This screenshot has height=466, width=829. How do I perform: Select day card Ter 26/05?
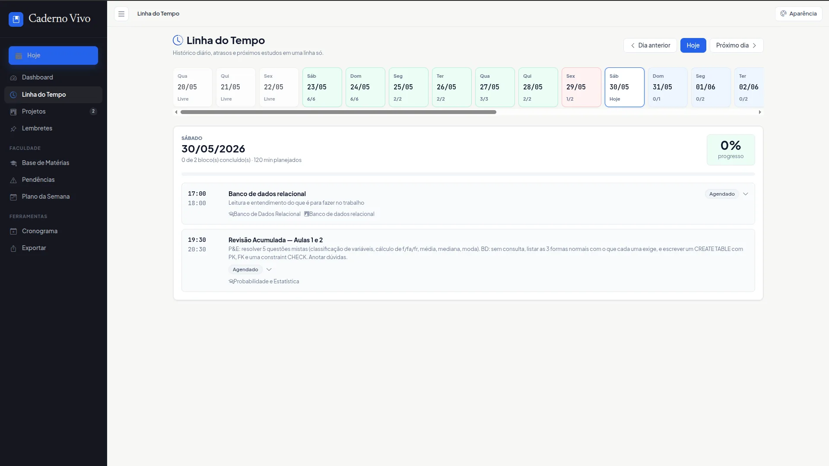452,87
